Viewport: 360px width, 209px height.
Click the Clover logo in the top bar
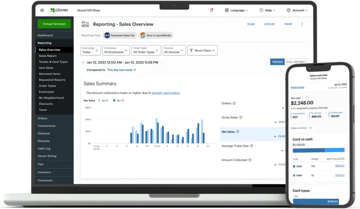point(60,10)
